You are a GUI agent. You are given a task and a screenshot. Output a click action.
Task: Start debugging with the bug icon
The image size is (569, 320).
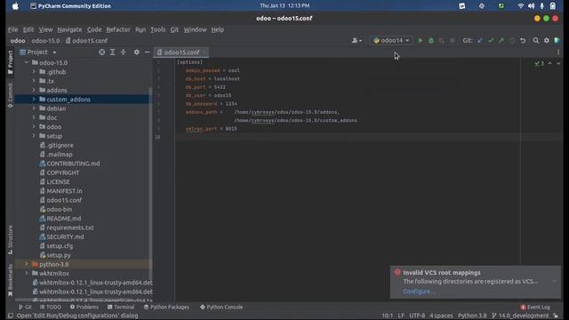coord(431,41)
